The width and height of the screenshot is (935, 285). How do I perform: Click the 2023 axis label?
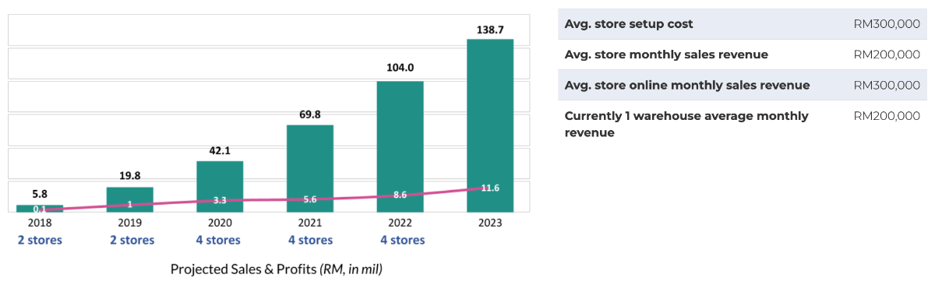pos(490,223)
